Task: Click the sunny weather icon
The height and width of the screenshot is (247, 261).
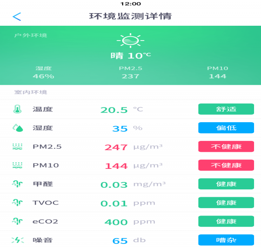Action: point(130,41)
